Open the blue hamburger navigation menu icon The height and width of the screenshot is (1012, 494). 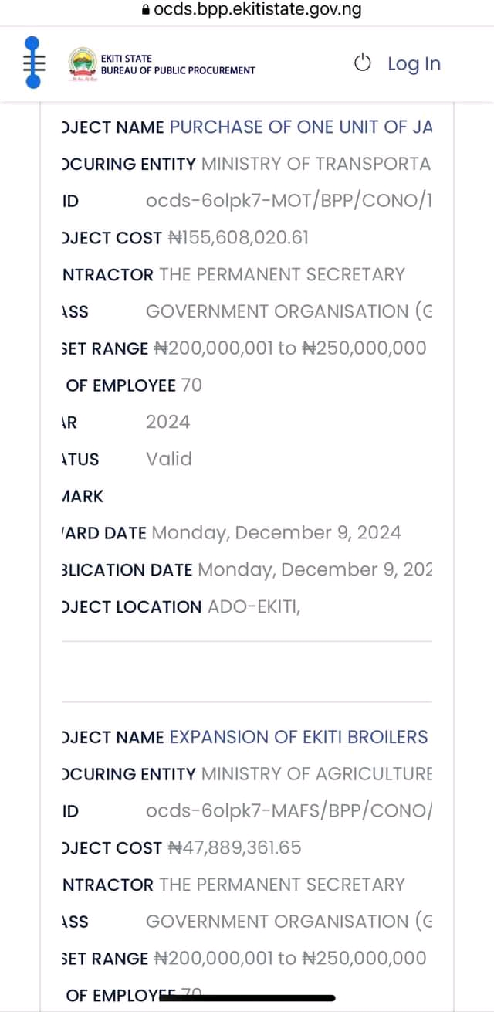[32, 63]
